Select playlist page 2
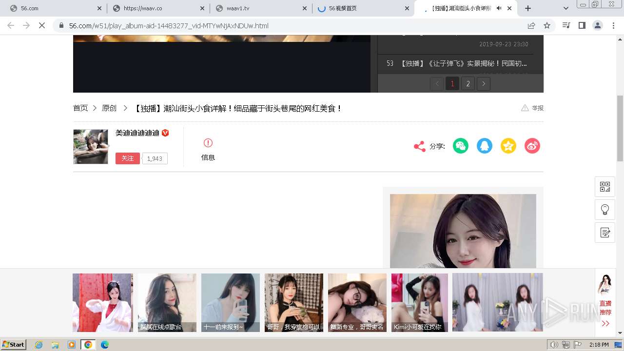624x351 pixels. pos(468,84)
